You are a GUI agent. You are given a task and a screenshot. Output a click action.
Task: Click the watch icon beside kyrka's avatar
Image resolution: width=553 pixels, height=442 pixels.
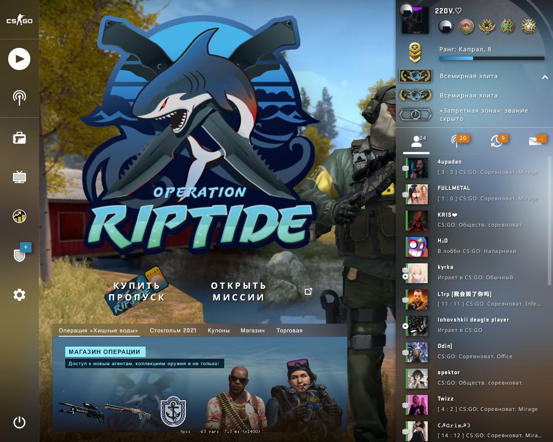[x=405, y=276]
